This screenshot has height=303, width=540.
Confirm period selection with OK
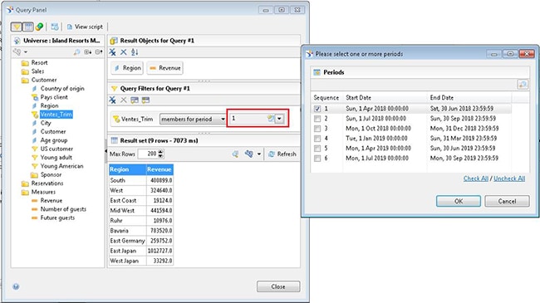tap(459, 201)
